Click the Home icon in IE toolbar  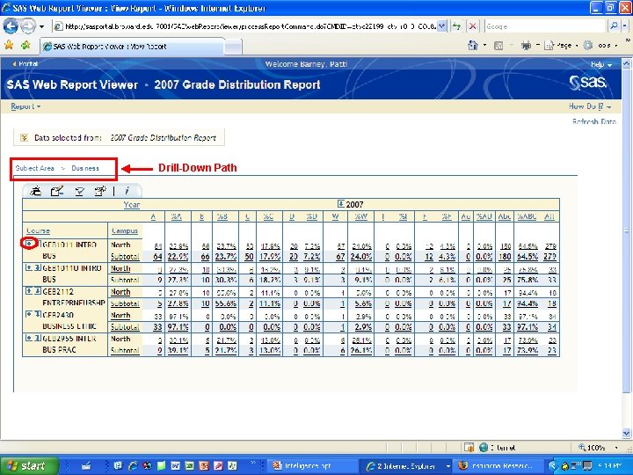click(x=472, y=45)
